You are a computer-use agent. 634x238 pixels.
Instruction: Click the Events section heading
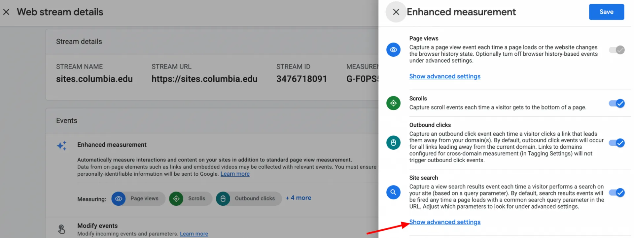[67, 121]
